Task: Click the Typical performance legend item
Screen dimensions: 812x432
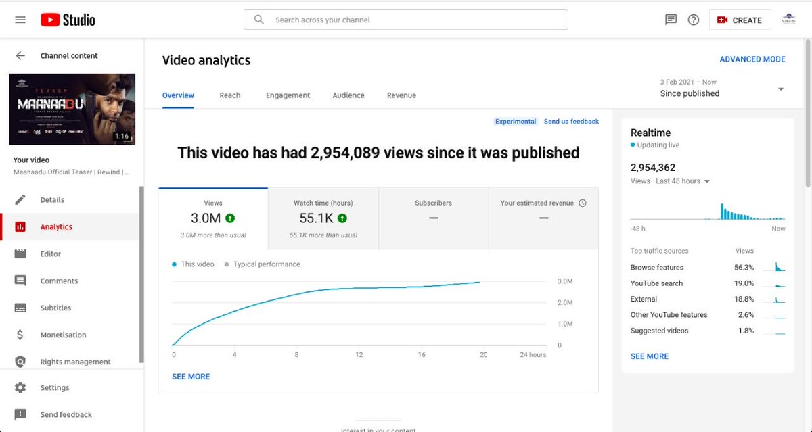Action: click(262, 264)
